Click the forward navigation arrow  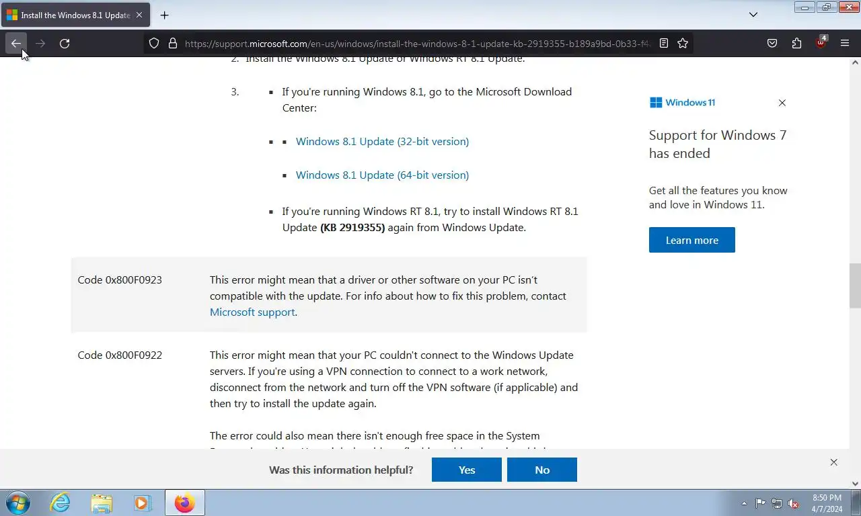coord(40,43)
